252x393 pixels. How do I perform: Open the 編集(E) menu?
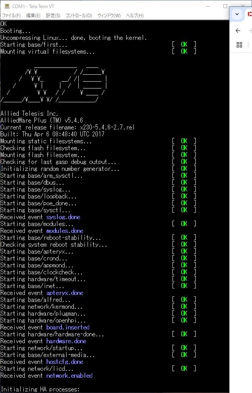[x=33, y=16]
